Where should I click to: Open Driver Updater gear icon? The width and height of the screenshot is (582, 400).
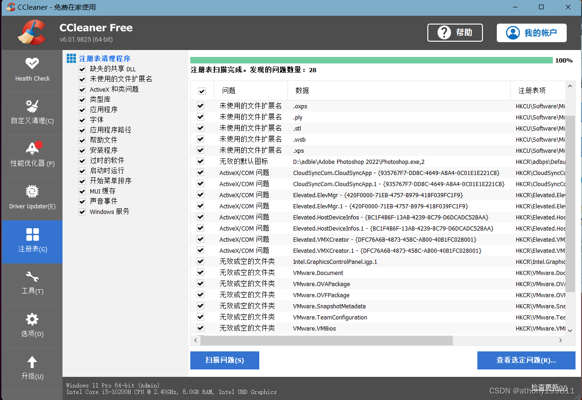(x=32, y=191)
